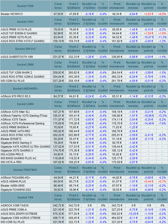Select ASRock X370 Taichi name
Viewport: 168px width, 224px height.
click(13, 119)
